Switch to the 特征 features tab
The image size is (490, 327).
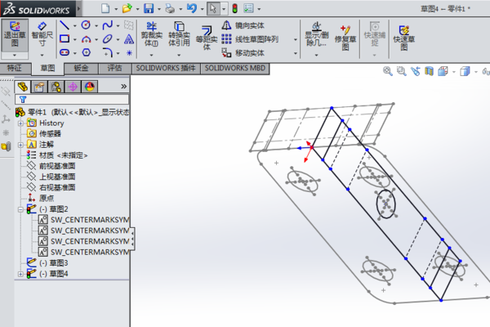coord(14,69)
